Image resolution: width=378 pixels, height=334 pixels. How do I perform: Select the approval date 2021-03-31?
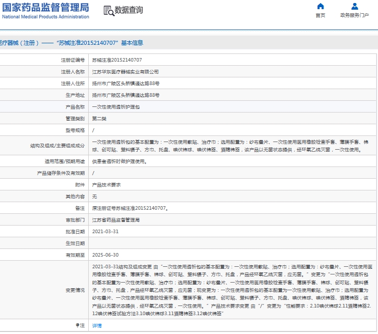pos(106,232)
